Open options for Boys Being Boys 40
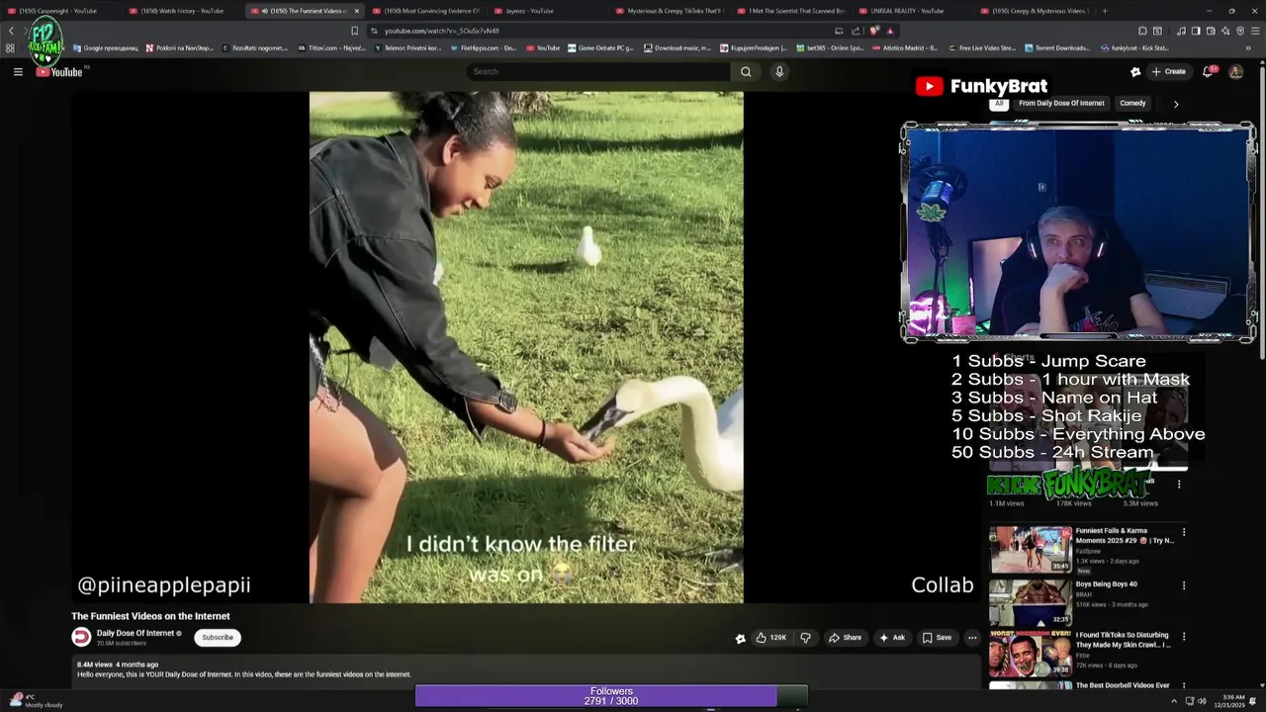Image resolution: width=1266 pixels, height=712 pixels. 1184,585
